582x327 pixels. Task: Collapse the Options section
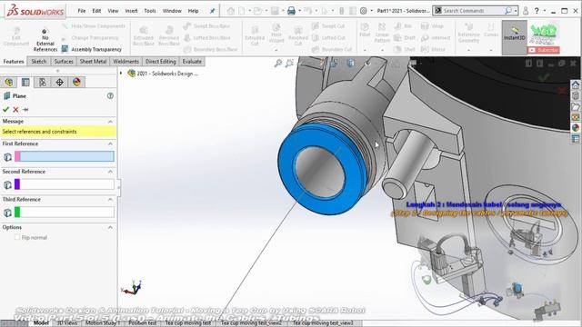click(110, 227)
